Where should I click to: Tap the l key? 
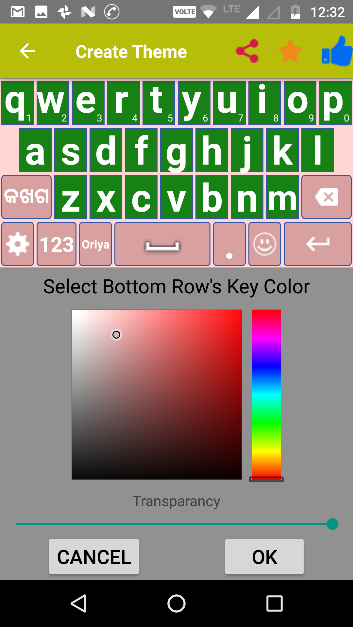(318, 150)
